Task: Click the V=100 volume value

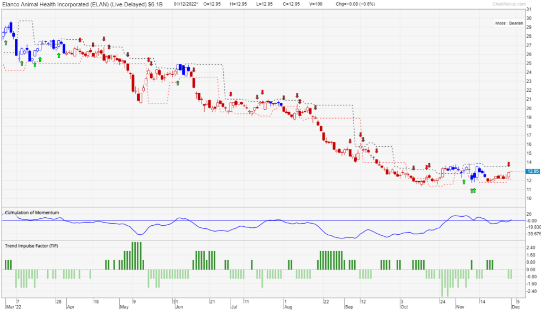Action: (316, 4)
